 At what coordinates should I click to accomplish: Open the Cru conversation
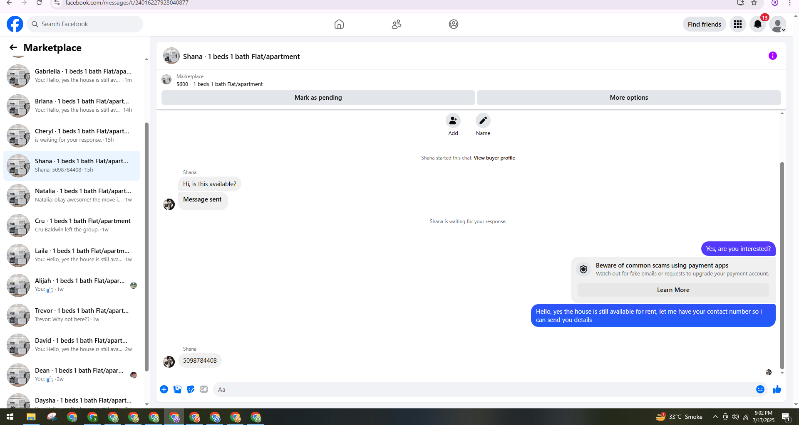pyautogui.click(x=72, y=225)
